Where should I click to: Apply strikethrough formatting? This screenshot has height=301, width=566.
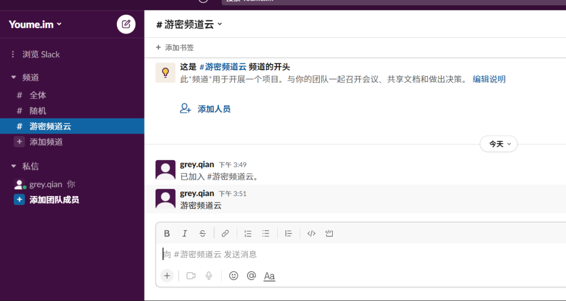202,233
